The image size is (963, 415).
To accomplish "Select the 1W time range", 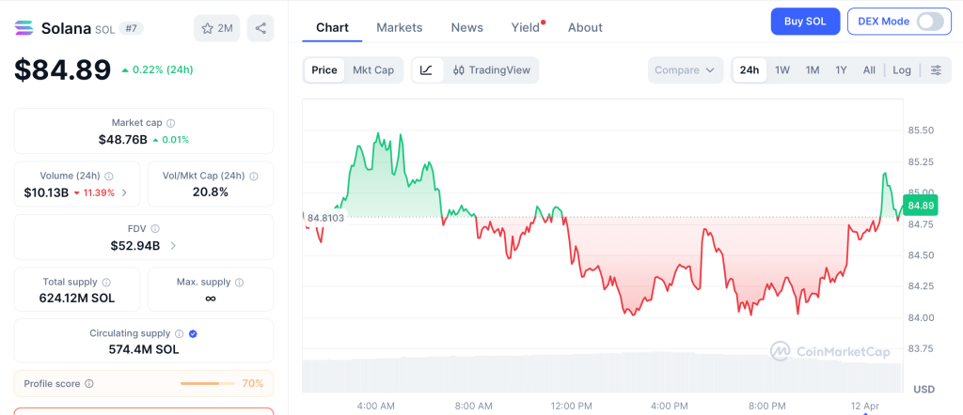I will pyautogui.click(x=782, y=70).
